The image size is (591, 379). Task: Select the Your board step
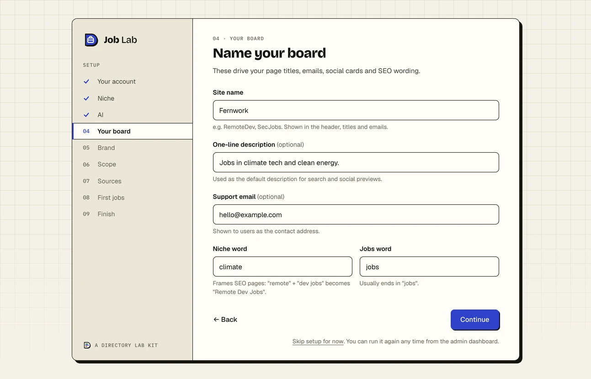coord(133,131)
